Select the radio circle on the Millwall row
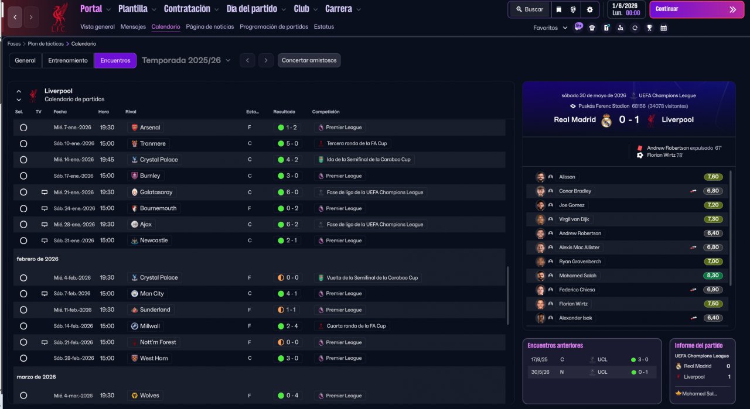Image resolution: width=750 pixels, height=409 pixels. (23, 326)
